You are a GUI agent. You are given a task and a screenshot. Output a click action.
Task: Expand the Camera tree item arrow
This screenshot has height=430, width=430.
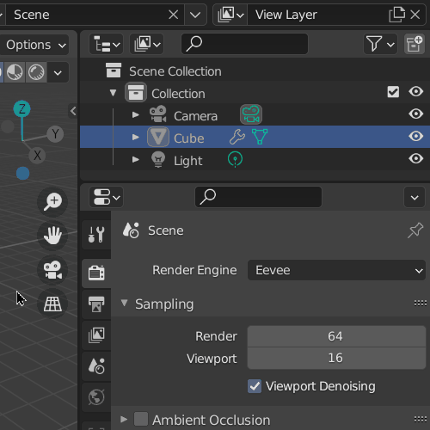(x=135, y=115)
